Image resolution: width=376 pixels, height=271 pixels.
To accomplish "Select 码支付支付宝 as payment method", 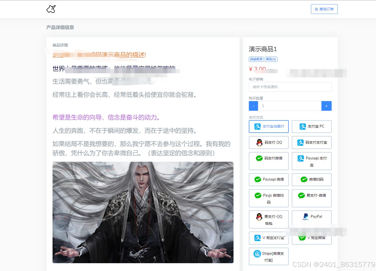I will [311, 142].
